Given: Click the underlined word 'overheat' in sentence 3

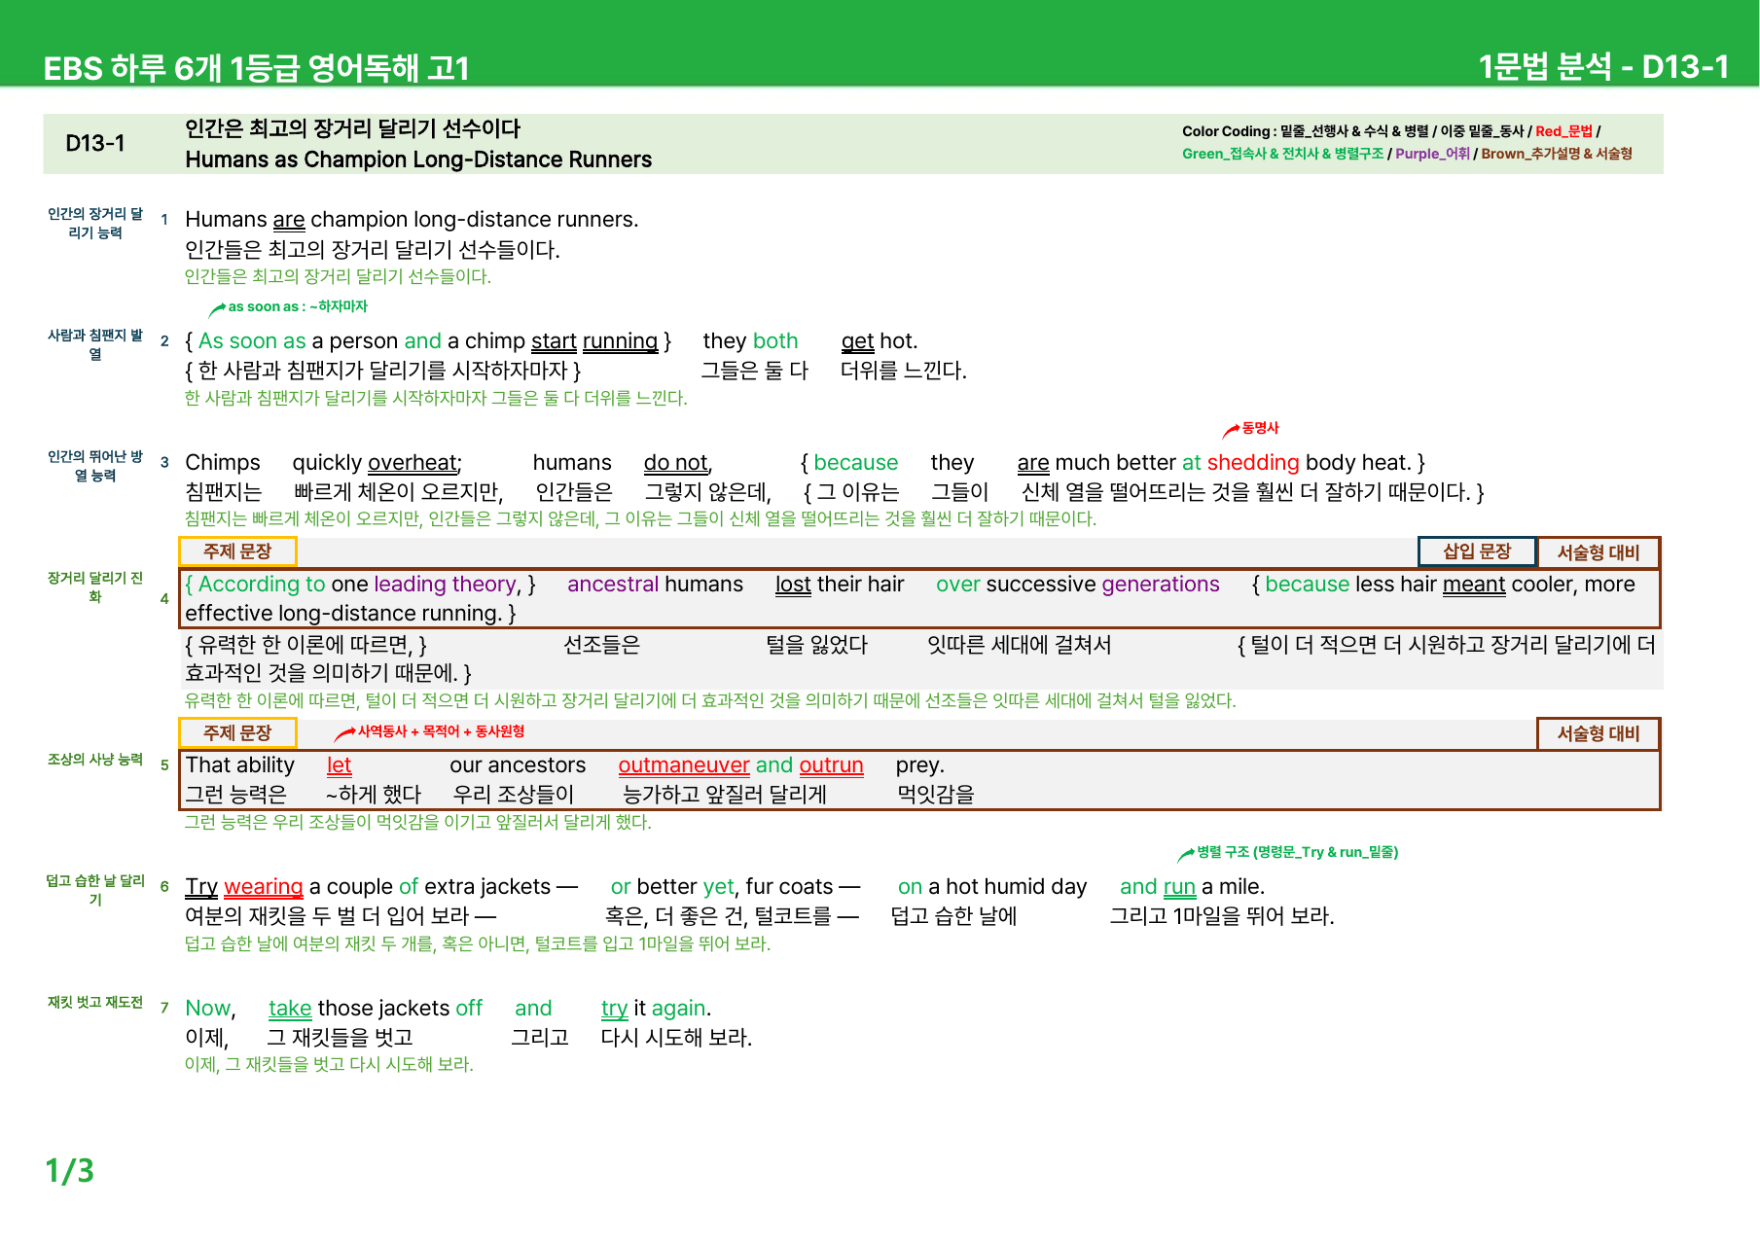Looking at the screenshot, I should click(x=413, y=463).
